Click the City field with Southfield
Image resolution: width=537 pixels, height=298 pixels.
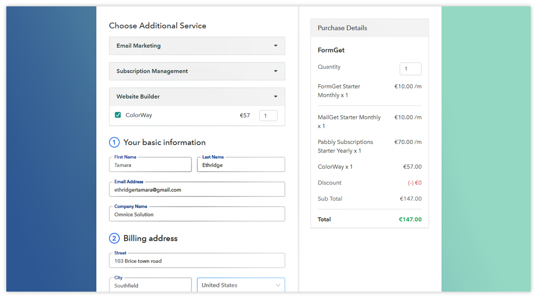[150, 285]
